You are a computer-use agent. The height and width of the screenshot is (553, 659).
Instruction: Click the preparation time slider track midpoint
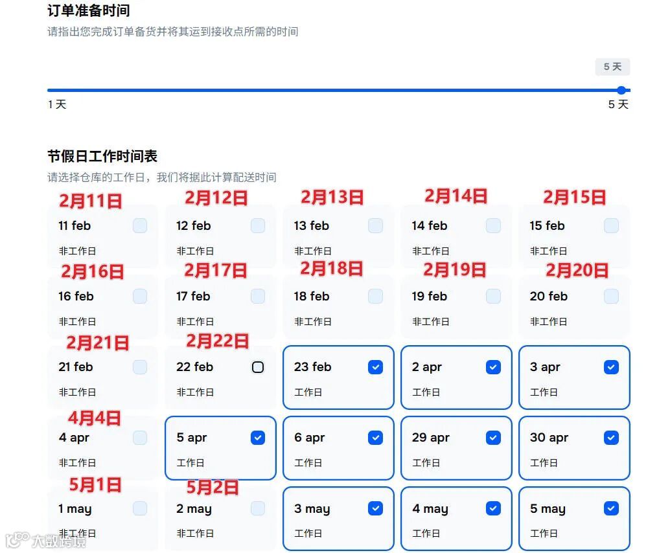click(339, 90)
